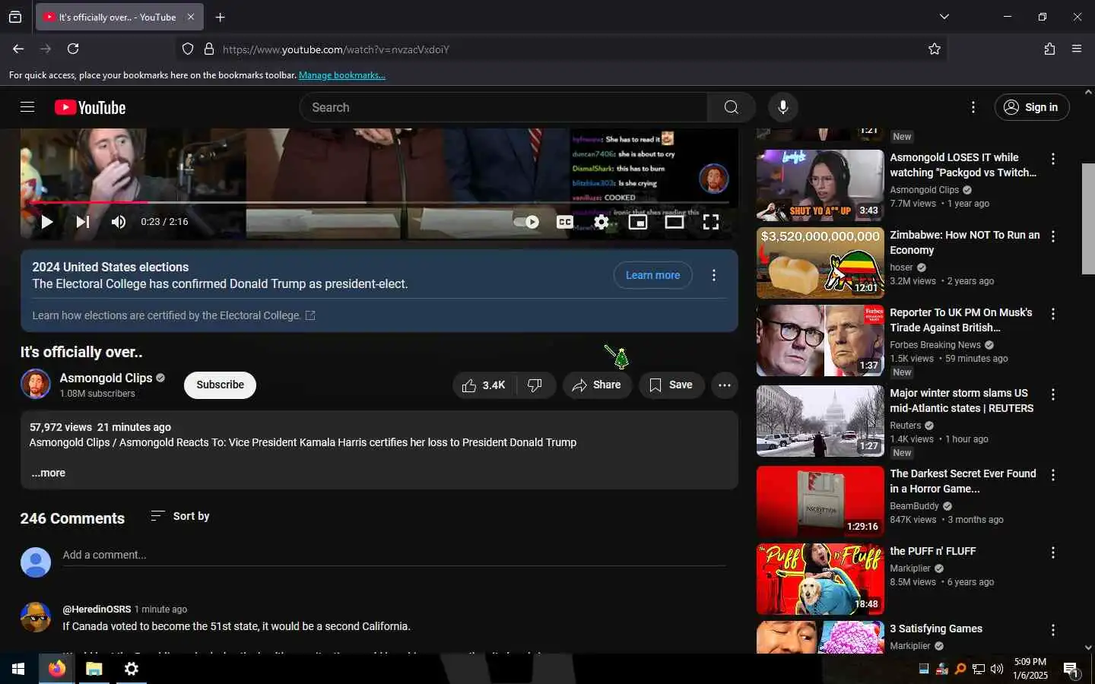Switch to theater mode
The image size is (1095, 684).
pyautogui.click(x=674, y=222)
